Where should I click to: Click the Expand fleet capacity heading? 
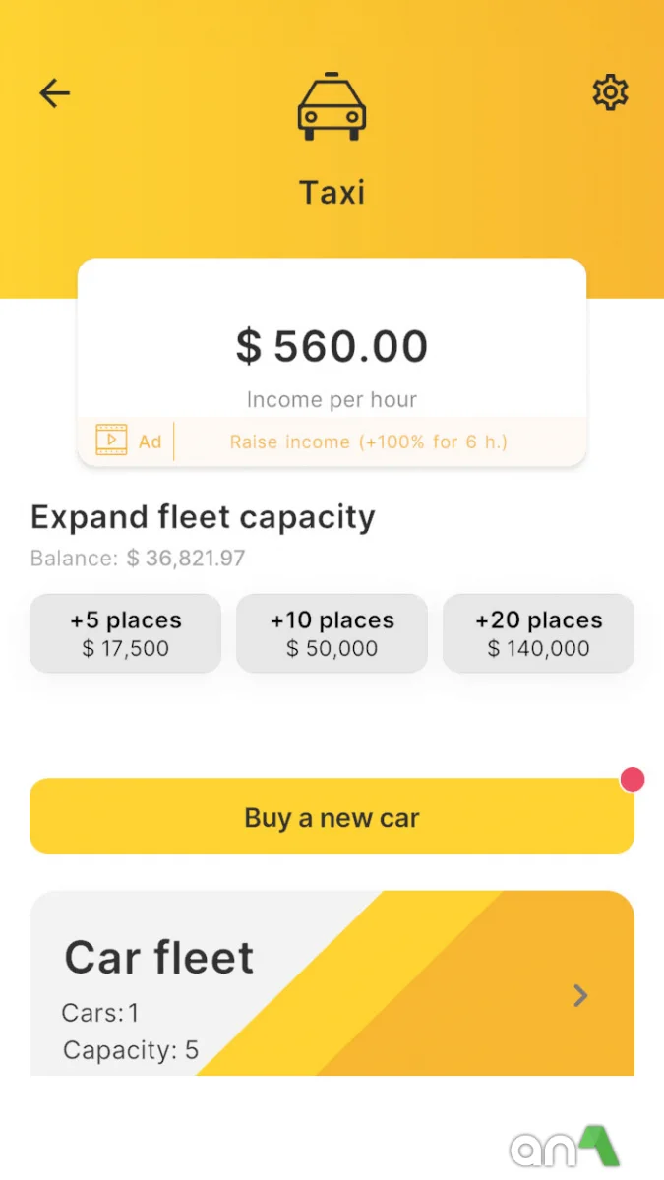(x=203, y=517)
